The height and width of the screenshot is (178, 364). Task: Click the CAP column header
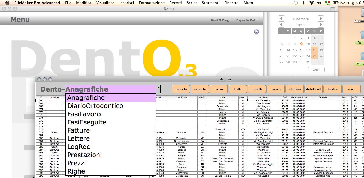click(x=285, y=97)
